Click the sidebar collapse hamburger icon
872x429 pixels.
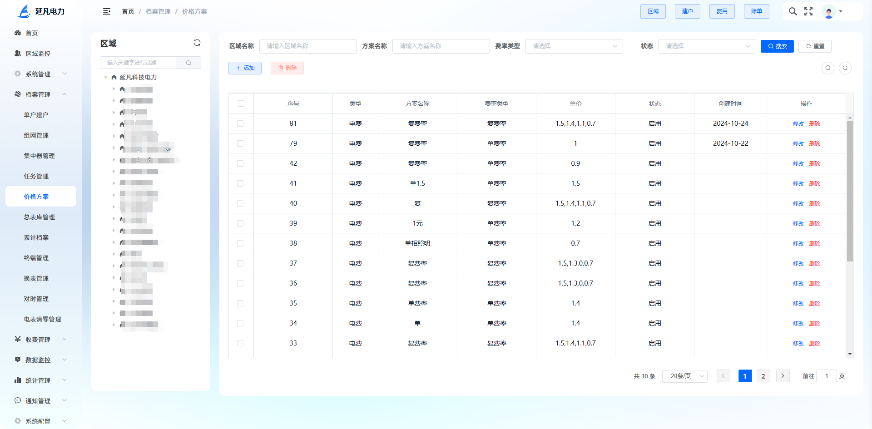107,11
